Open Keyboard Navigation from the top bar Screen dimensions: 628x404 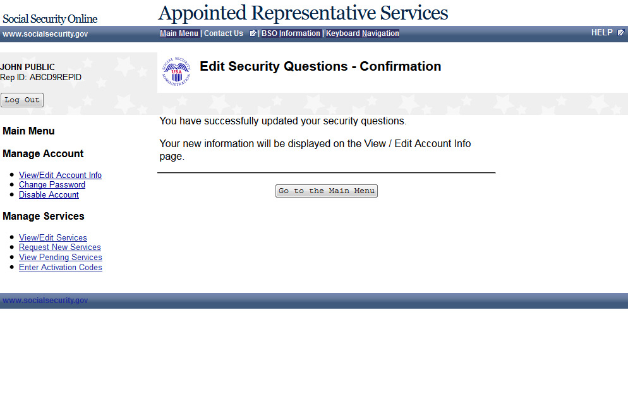click(x=363, y=33)
